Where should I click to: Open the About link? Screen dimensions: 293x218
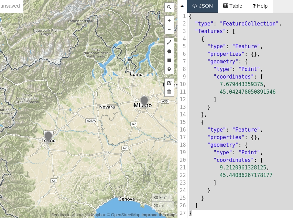tap(78, 215)
